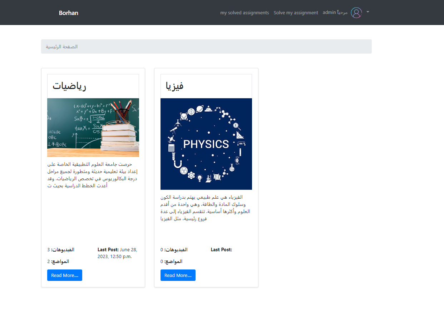
Task: Open the فيزيا course title
Action: tap(175, 86)
